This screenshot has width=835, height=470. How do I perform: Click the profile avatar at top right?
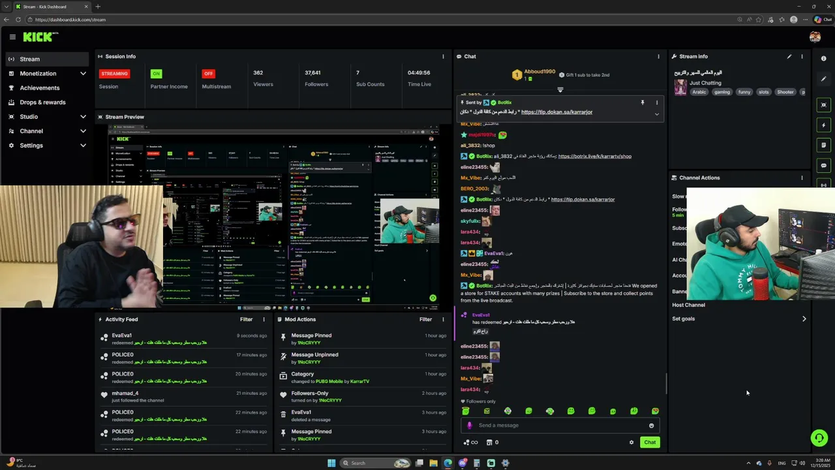(x=815, y=37)
